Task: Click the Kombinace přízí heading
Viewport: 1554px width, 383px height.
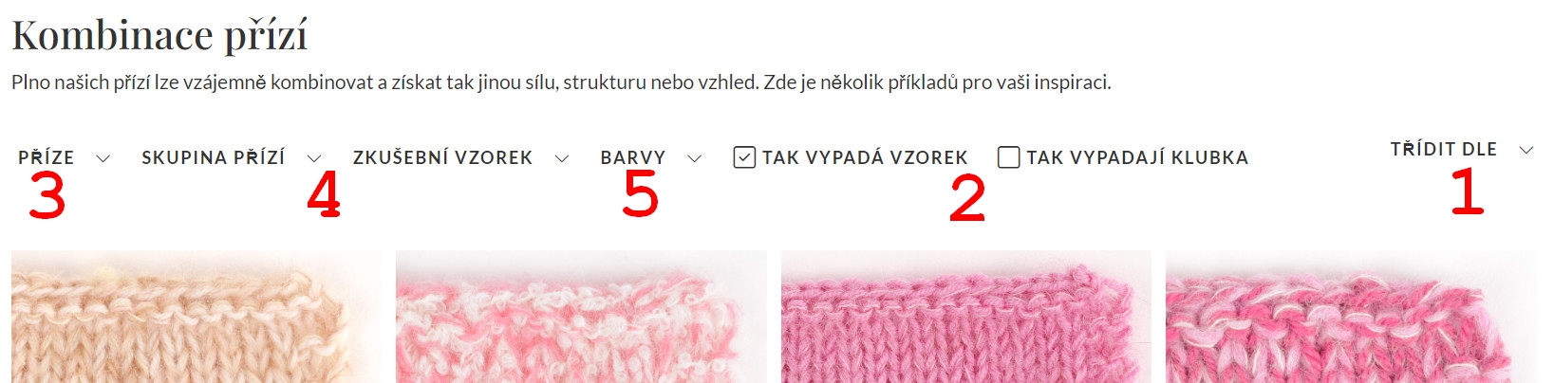Action: 159,36
